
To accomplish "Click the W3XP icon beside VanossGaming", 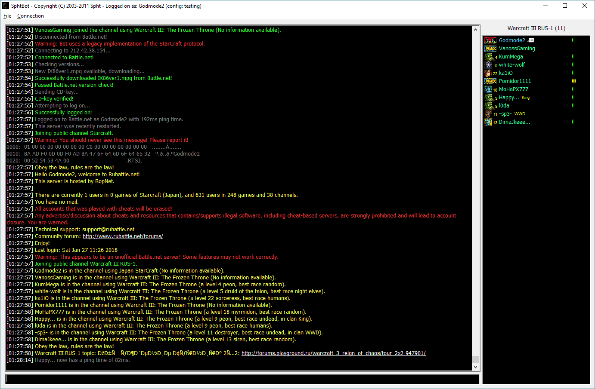I will point(490,49).
